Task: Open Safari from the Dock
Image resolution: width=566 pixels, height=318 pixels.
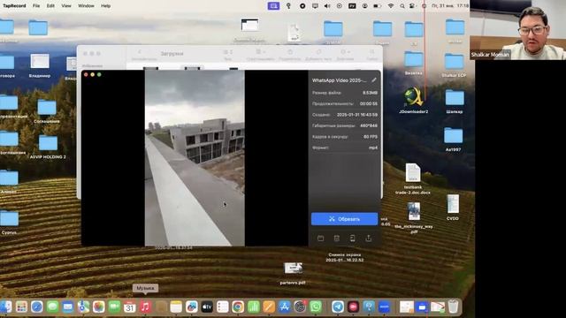Action: [x=37, y=307]
